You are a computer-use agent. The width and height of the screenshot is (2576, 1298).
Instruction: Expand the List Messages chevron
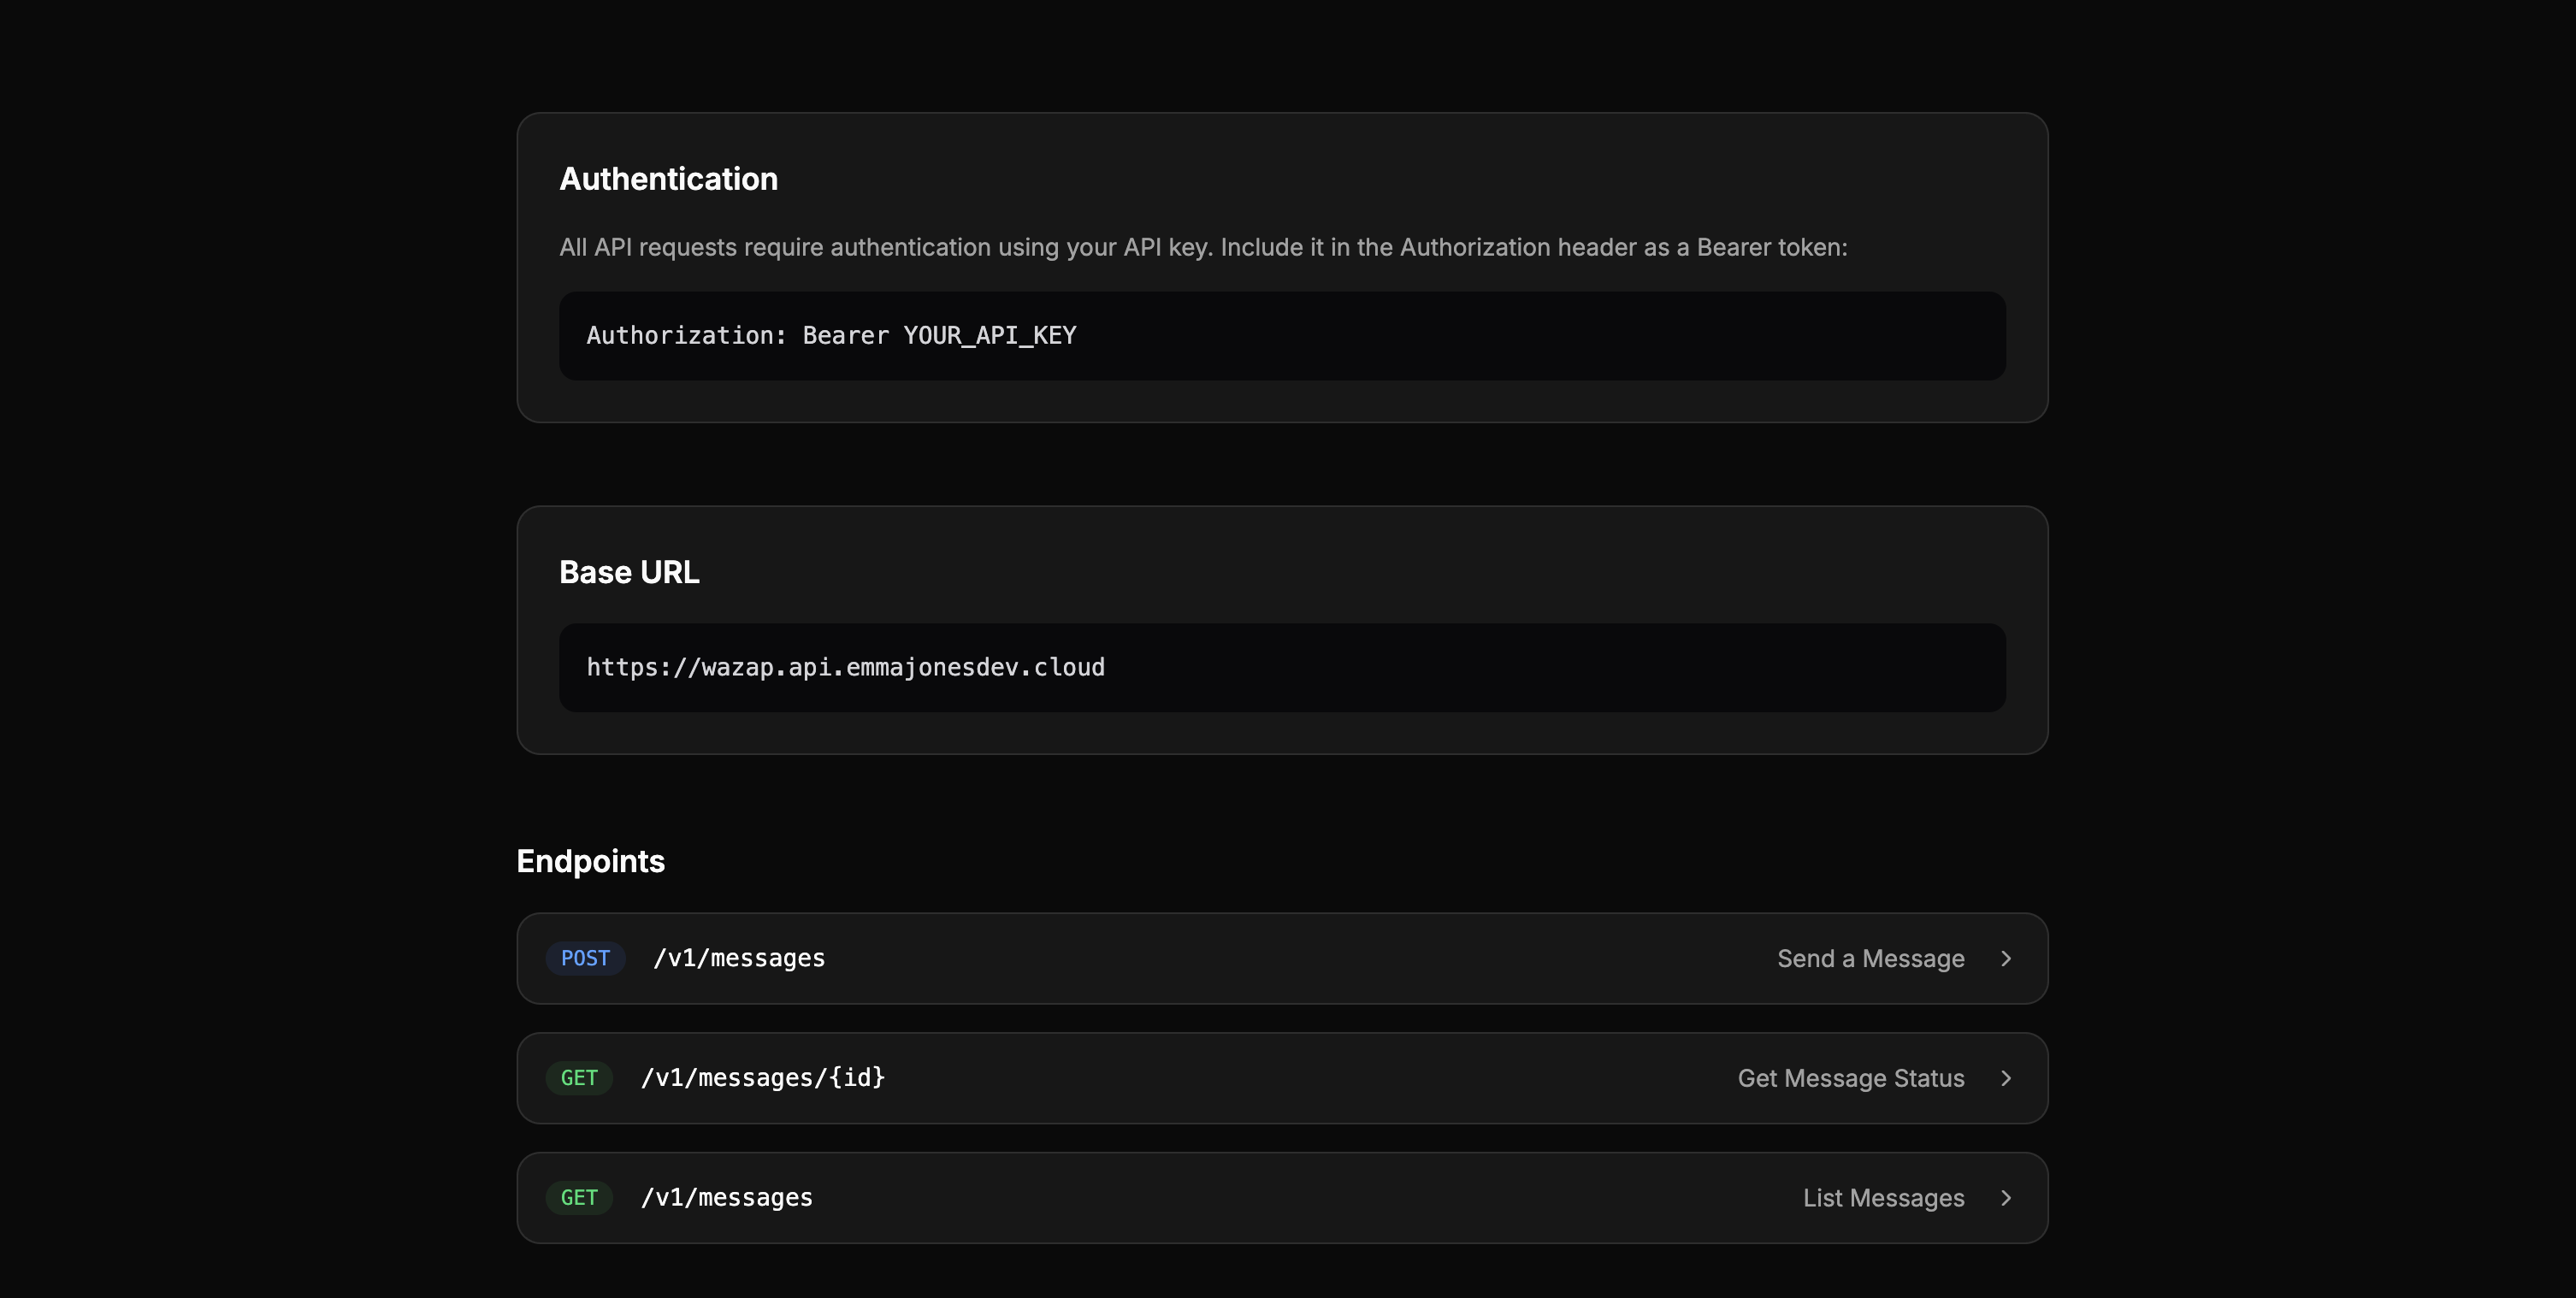pos(2005,1198)
